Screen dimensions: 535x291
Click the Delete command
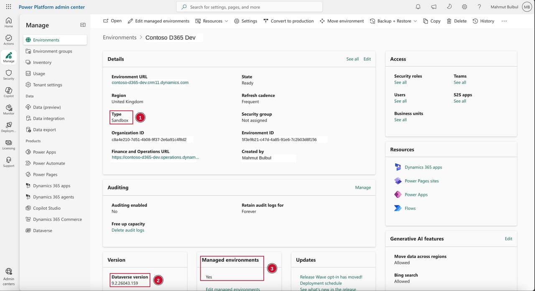456,21
